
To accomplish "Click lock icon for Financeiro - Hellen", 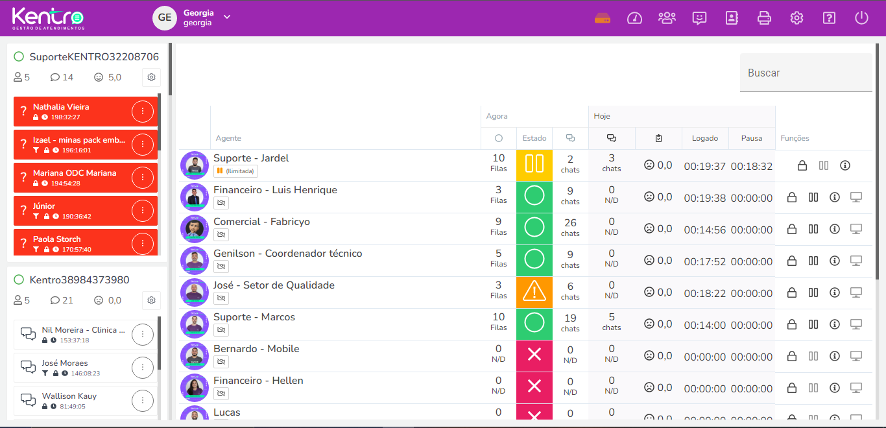I will 792,388.
